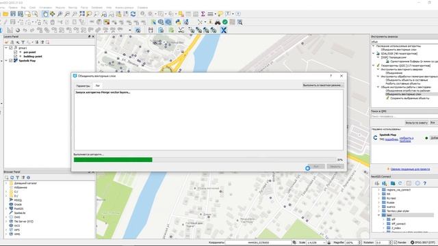Screen dimensions: 438x246
Task: Refresh the Browser Panel tree
Action: [x=12, y=178]
